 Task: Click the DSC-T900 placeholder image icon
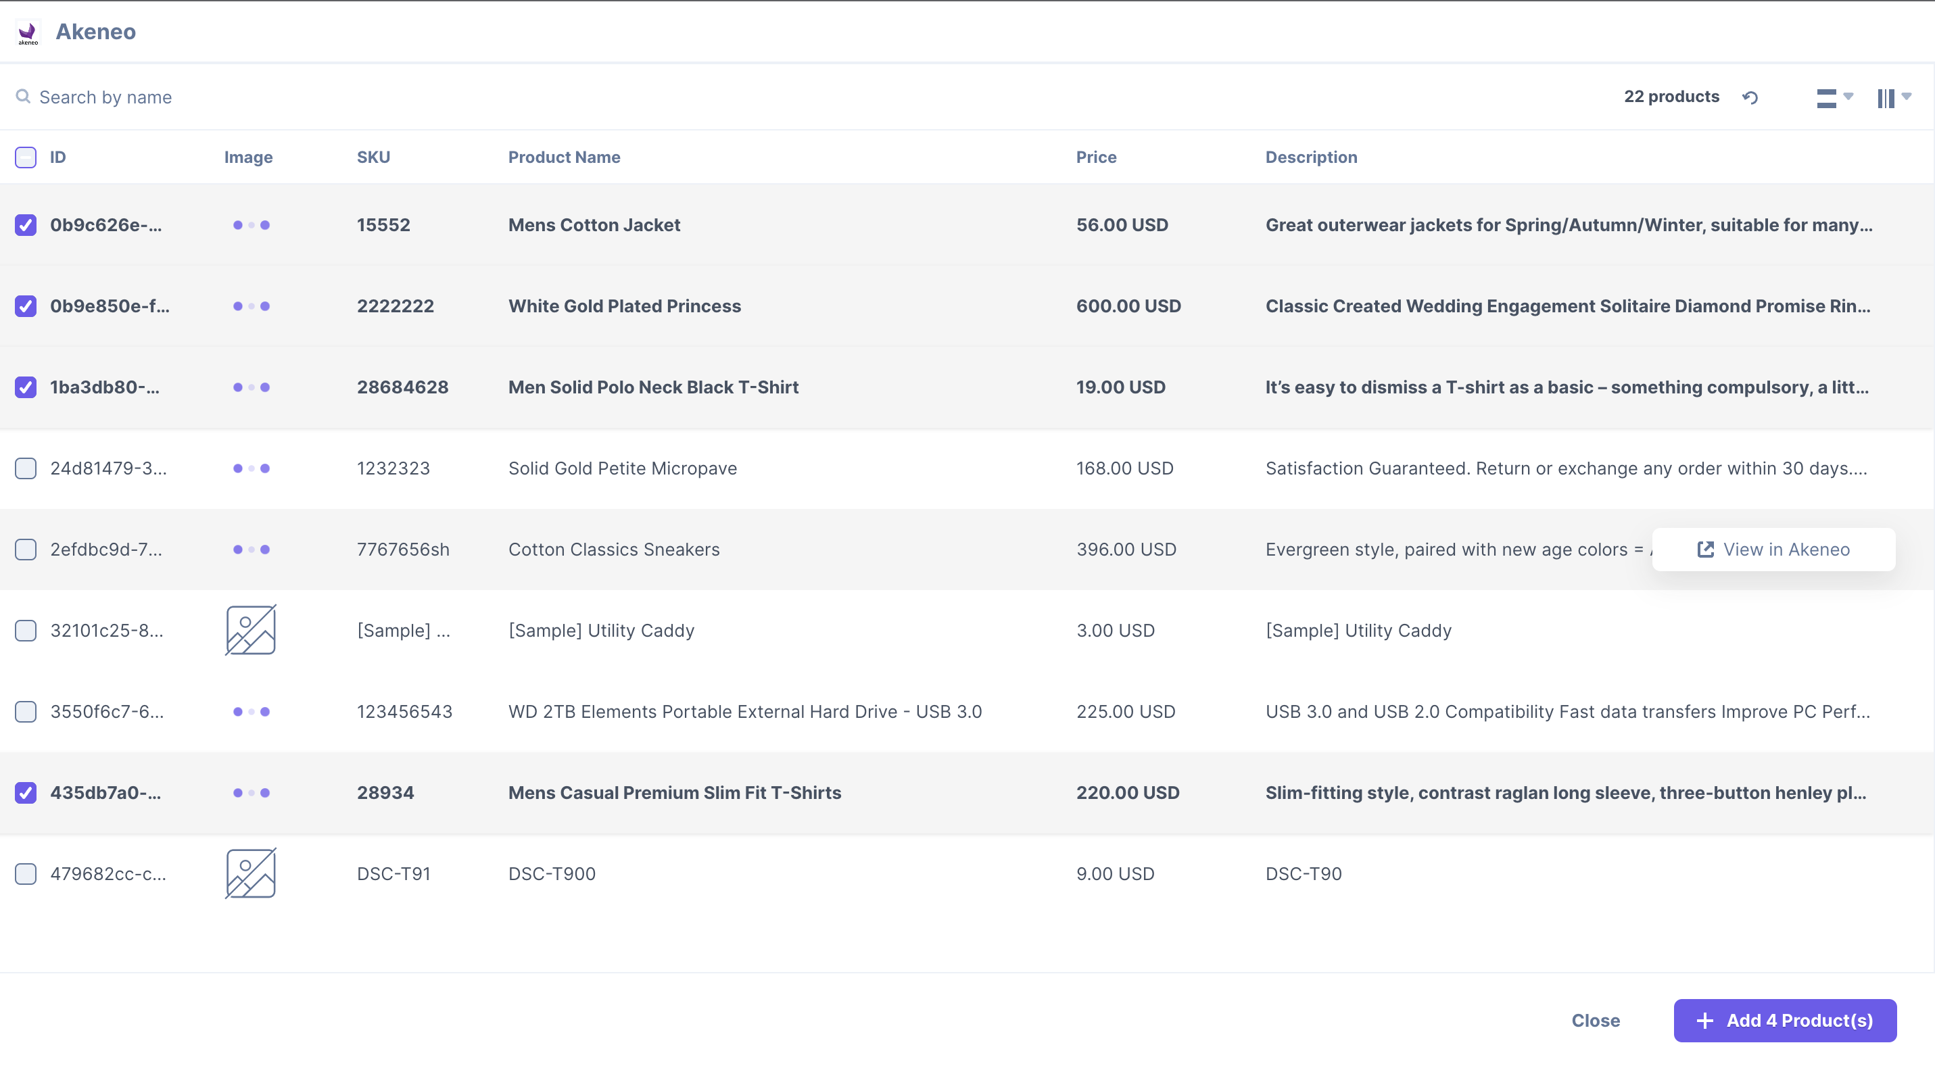click(251, 873)
